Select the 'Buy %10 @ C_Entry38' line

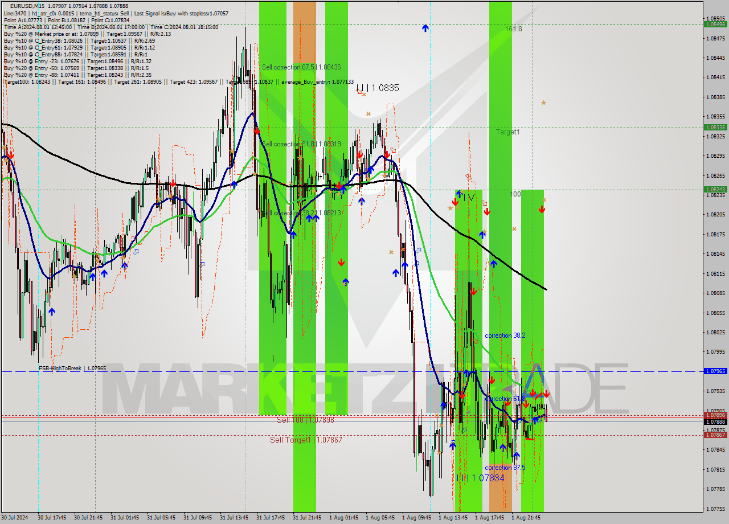(79, 40)
